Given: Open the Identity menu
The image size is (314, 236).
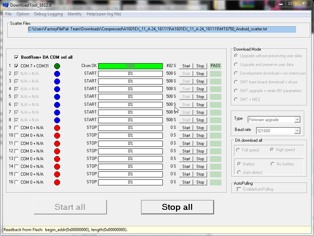Looking at the screenshot, I should click(74, 14).
